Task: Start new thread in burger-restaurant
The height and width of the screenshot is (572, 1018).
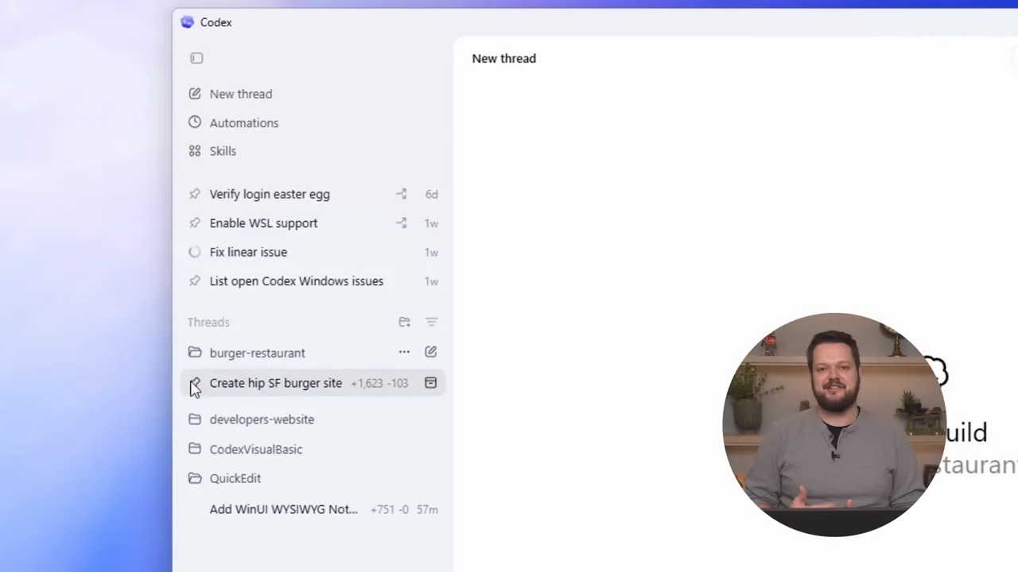Action: [x=431, y=352]
